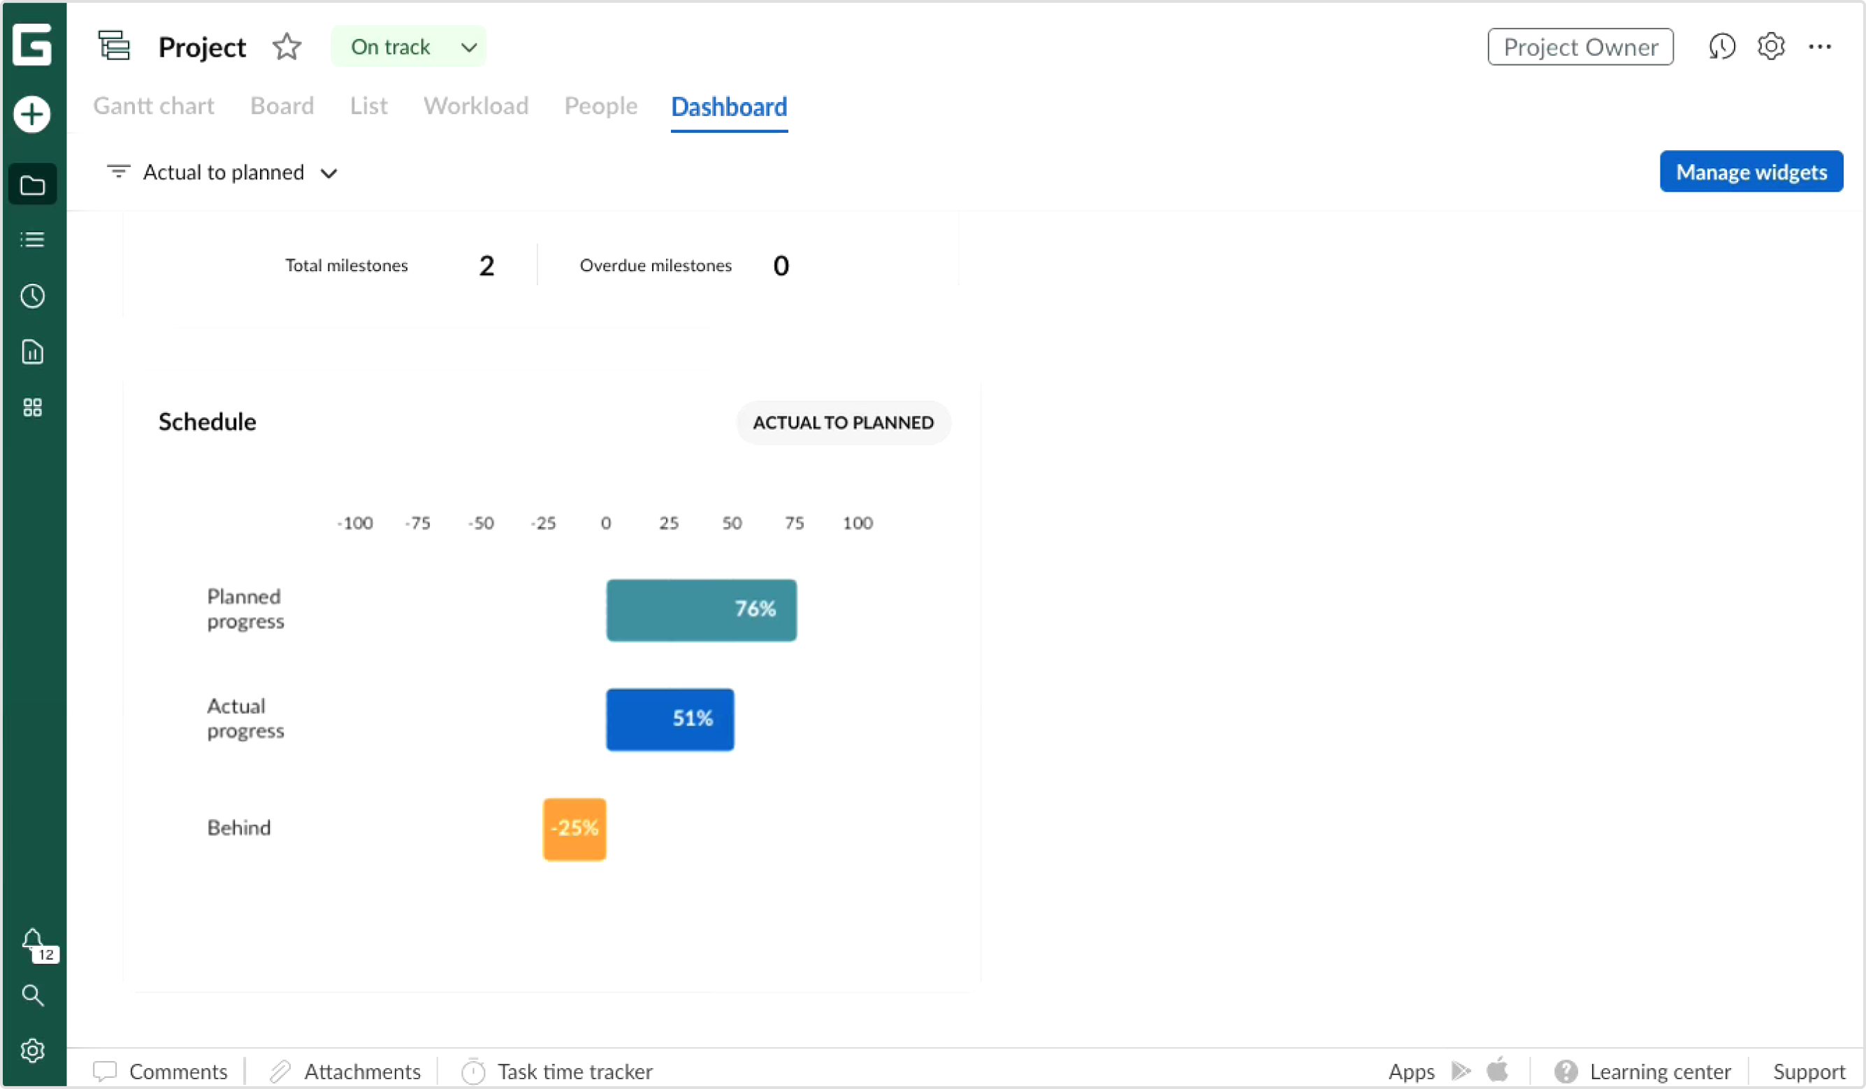Click the Manage widgets button
The width and height of the screenshot is (1866, 1089).
coord(1751,171)
